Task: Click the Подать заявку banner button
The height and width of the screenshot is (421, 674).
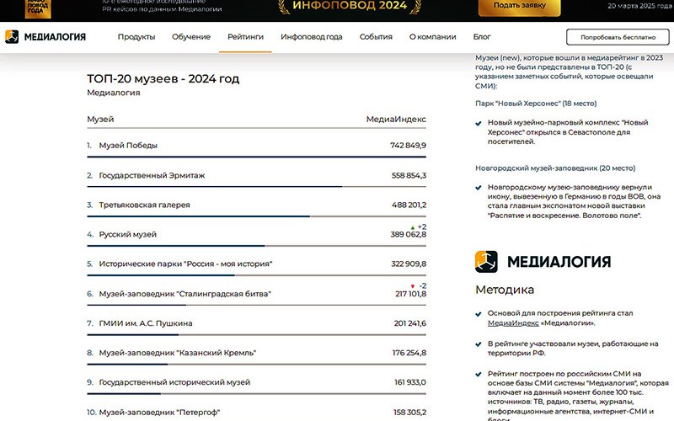Action: click(x=519, y=6)
